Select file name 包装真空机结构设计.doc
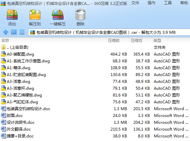The width and height of the screenshot is (190, 141). point(28,109)
